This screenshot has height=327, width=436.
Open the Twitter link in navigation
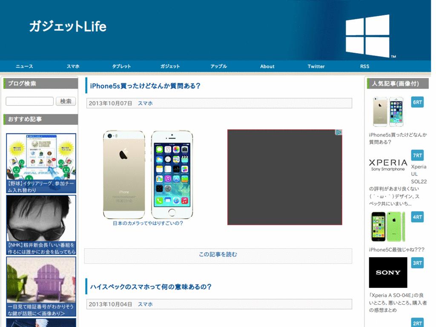pos(316,66)
